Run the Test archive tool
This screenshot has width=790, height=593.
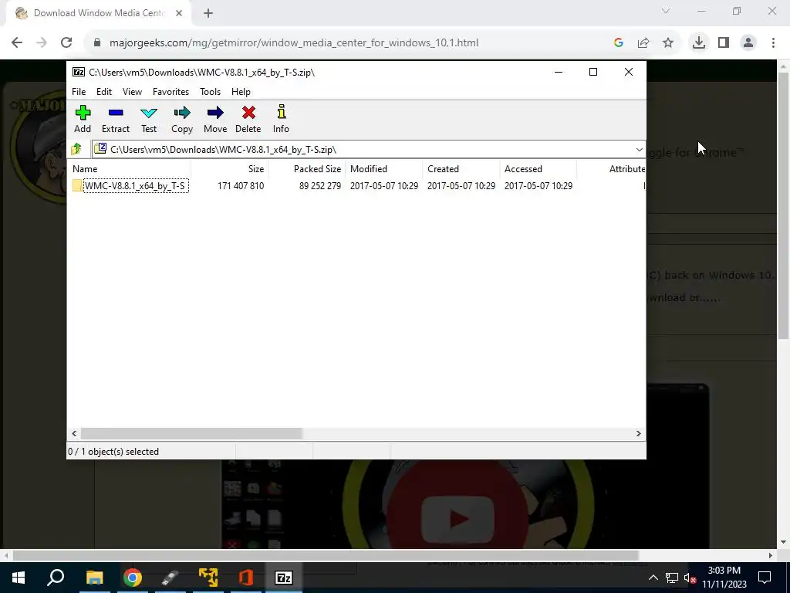click(x=149, y=119)
